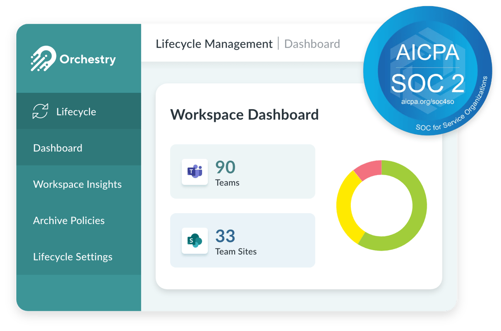Image resolution: width=501 pixels, height=331 pixels.
Task: Click the Lifecycle Management heading
Action: coord(214,44)
